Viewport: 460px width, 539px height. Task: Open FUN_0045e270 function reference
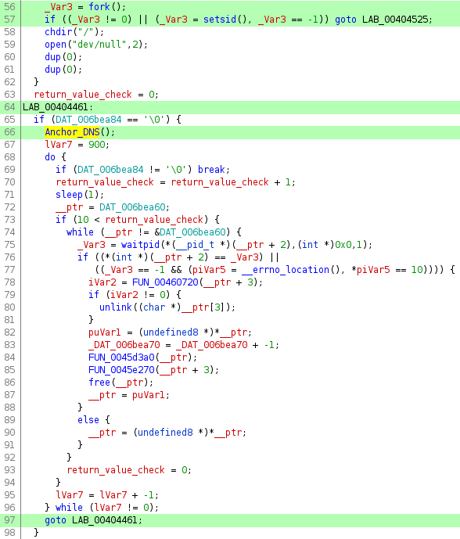coord(121,369)
